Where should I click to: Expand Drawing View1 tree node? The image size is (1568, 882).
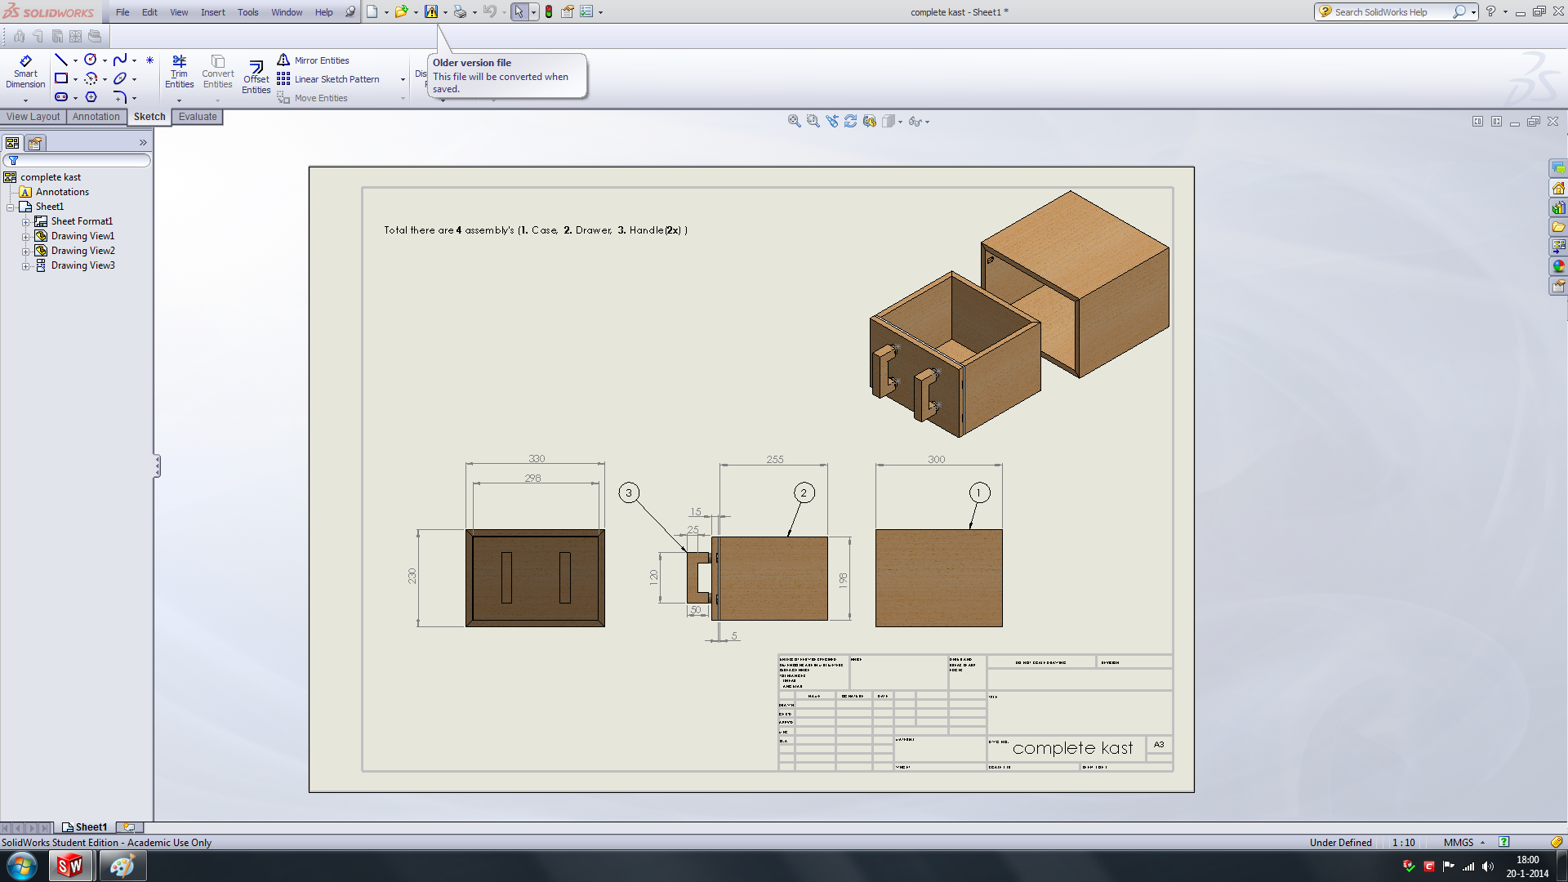(25, 237)
